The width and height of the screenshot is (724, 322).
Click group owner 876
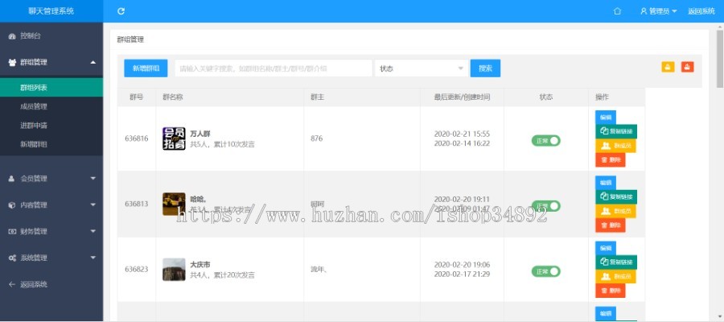[317, 138]
